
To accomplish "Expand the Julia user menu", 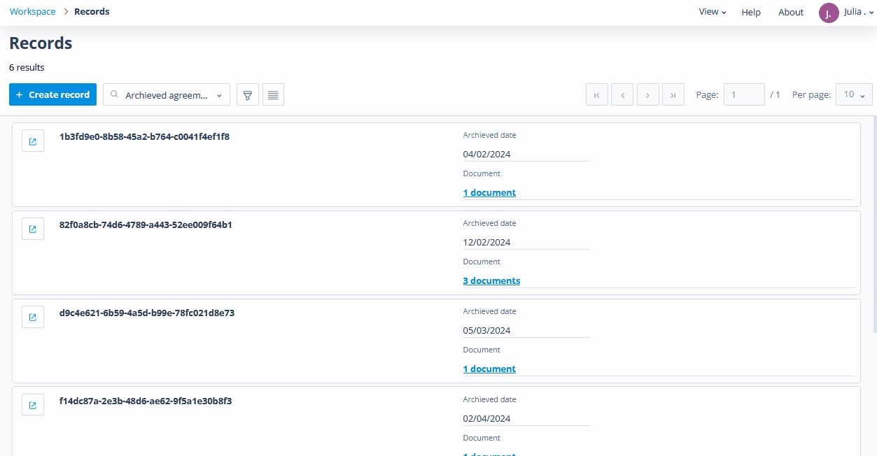I will [x=860, y=12].
